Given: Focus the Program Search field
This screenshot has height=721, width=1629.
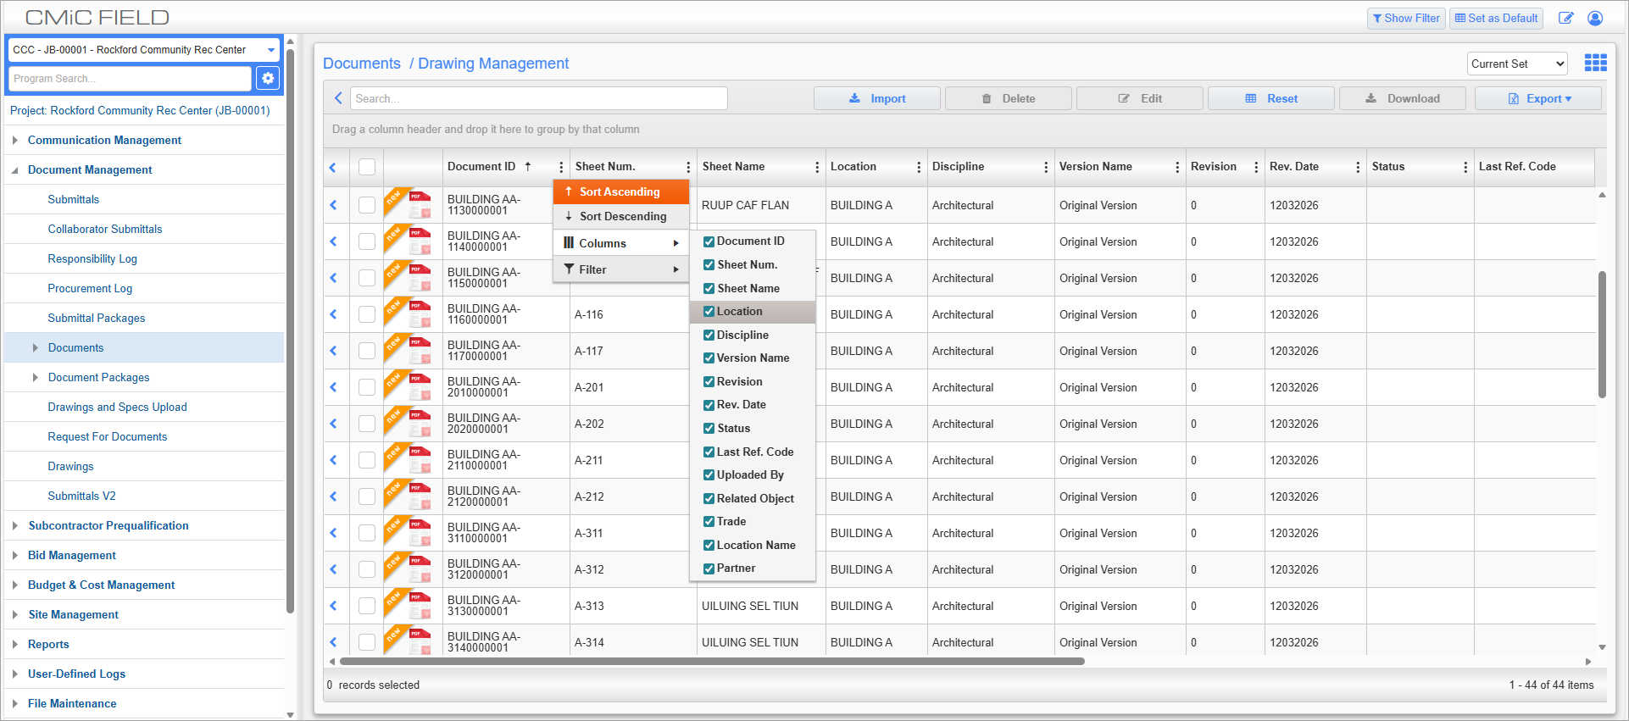Looking at the screenshot, I should (x=130, y=78).
